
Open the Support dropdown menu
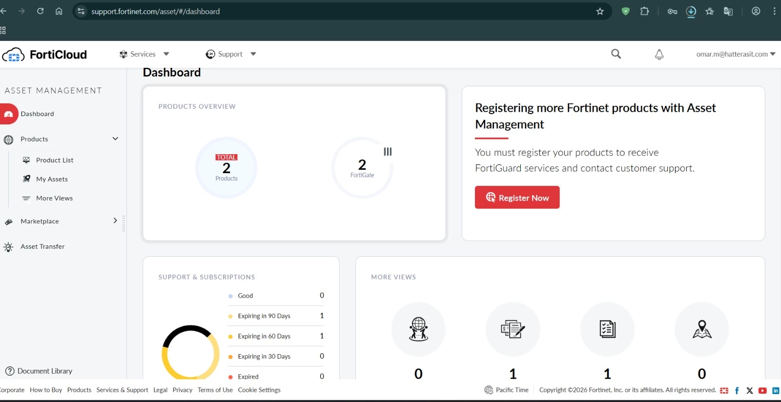click(231, 54)
